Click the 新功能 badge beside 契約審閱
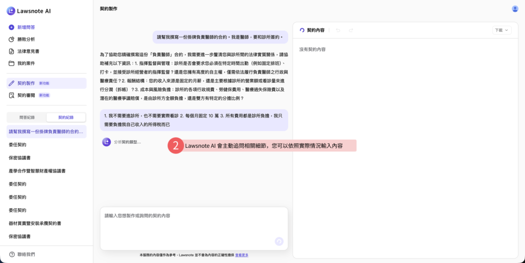This screenshot has height=263, width=525. click(x=44, y=95)
